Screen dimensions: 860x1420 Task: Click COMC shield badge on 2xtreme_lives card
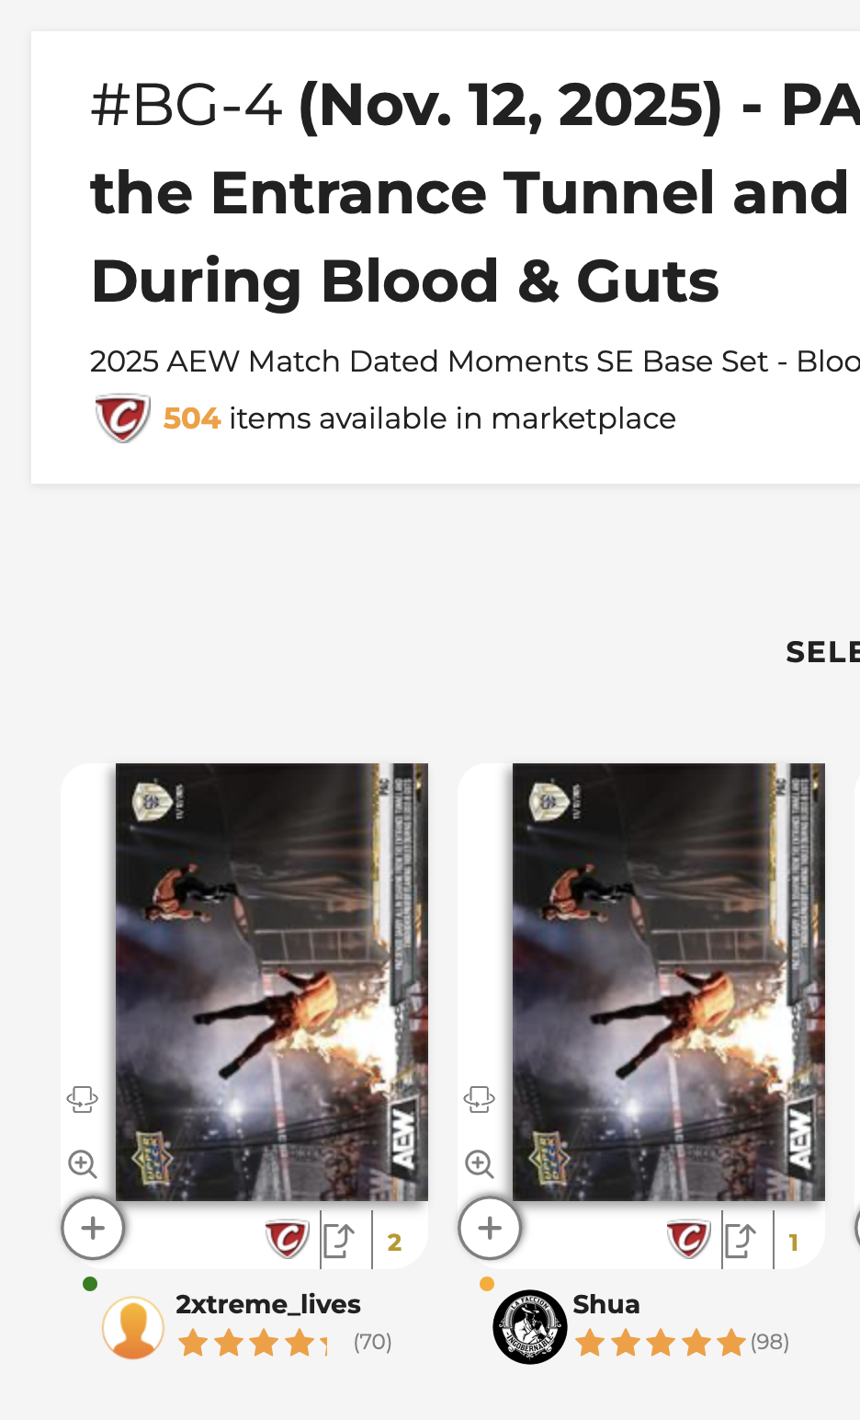coord(286,1240)
